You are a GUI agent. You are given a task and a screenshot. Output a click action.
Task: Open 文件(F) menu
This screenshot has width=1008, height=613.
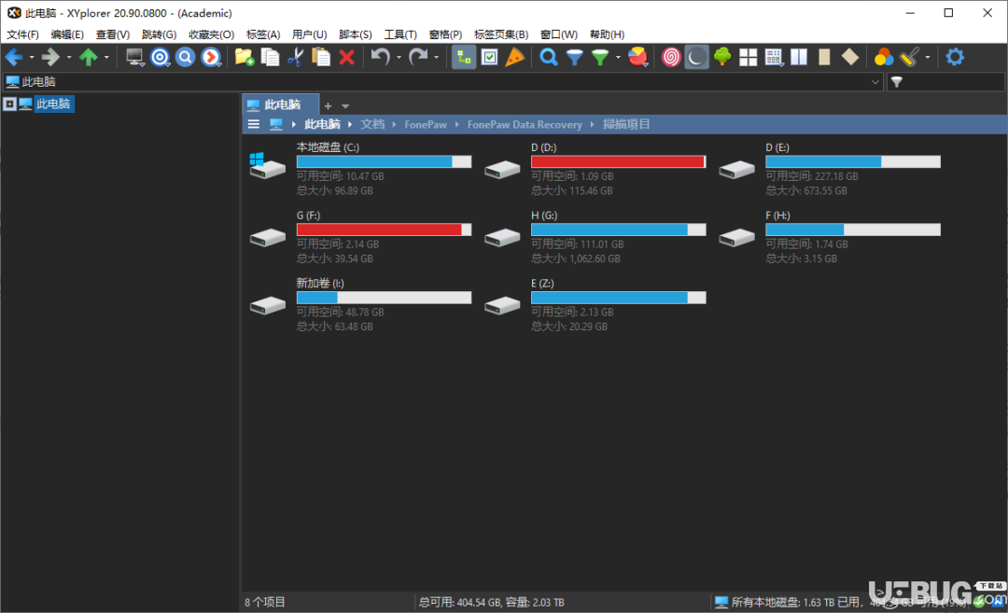click(x=23, y=34)
